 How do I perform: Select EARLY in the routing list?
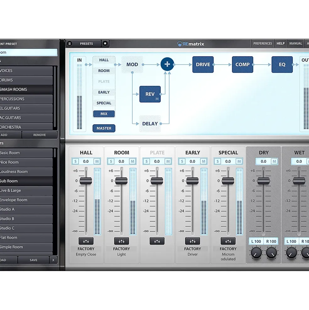click(104, 92)
